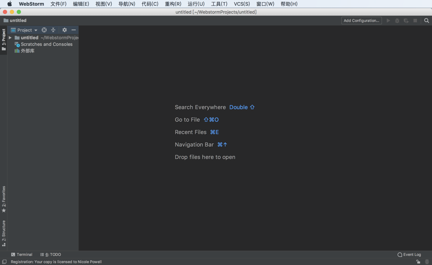Expand the untitled project tree node

[10, 38]
